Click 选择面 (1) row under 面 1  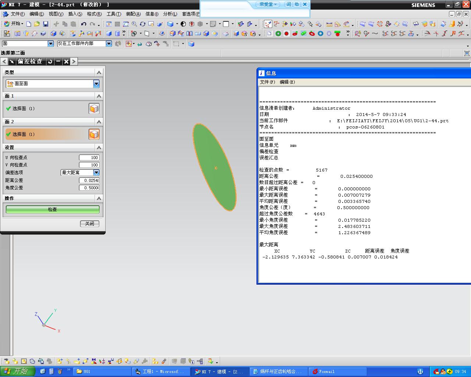pyautogui.click(x=47, y=109)
